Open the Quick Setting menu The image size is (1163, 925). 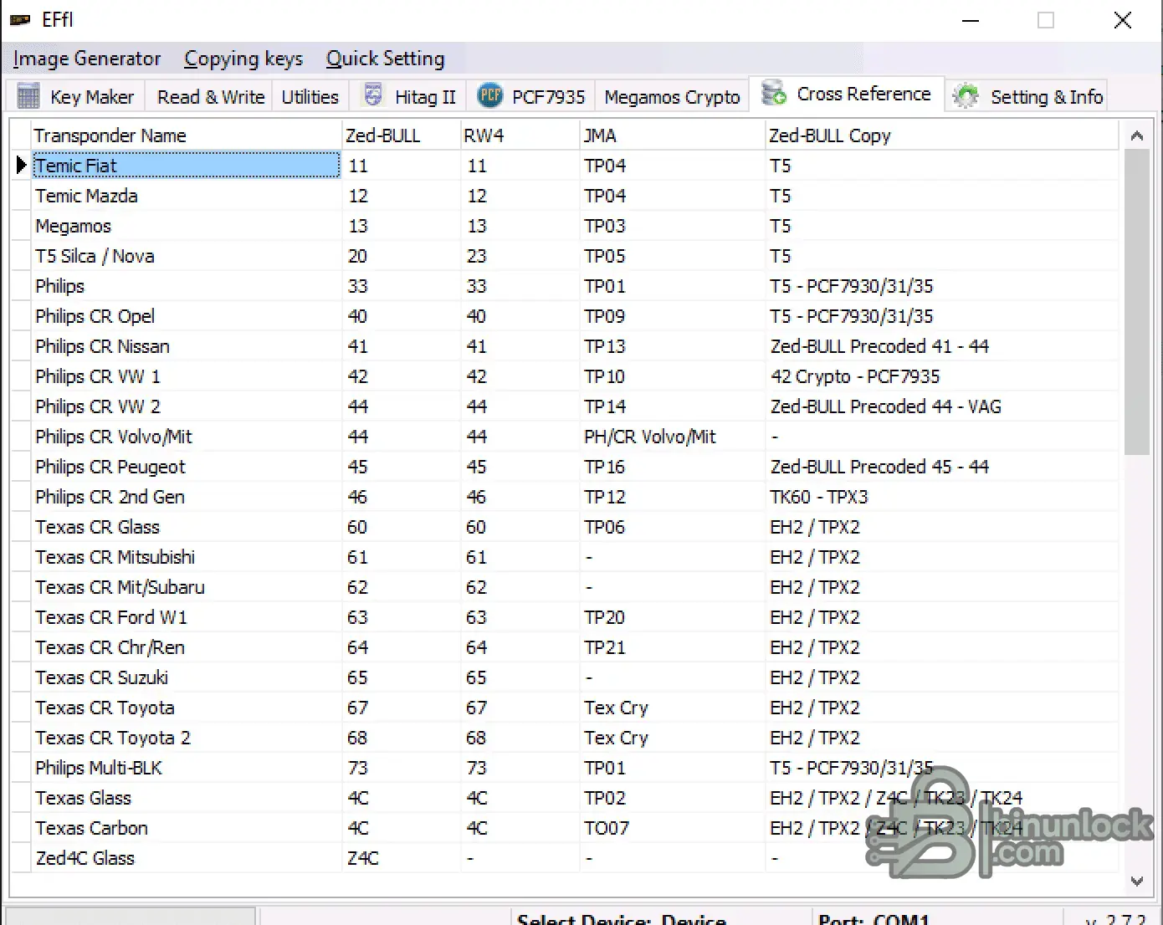pos(386,59)
